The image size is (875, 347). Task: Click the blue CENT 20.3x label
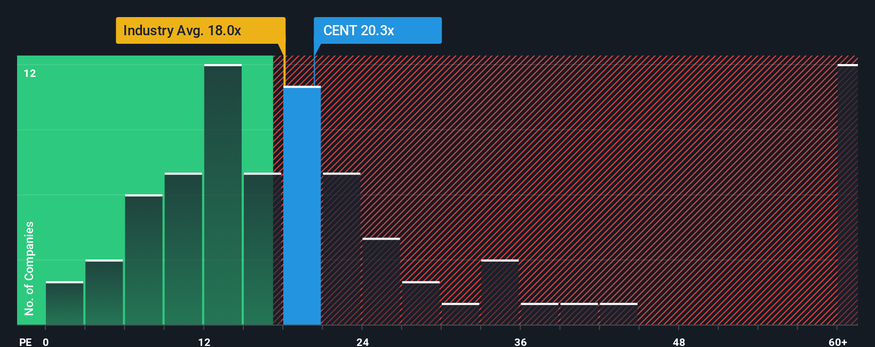378,30
